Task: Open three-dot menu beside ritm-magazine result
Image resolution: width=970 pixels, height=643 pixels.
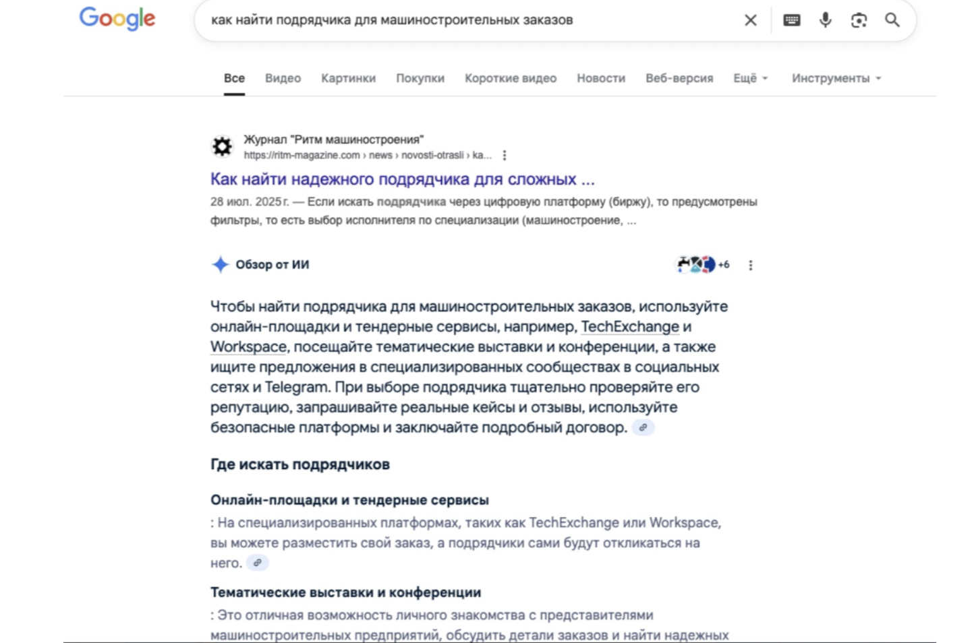Action: pyautogui.click(x=504, y=156)
